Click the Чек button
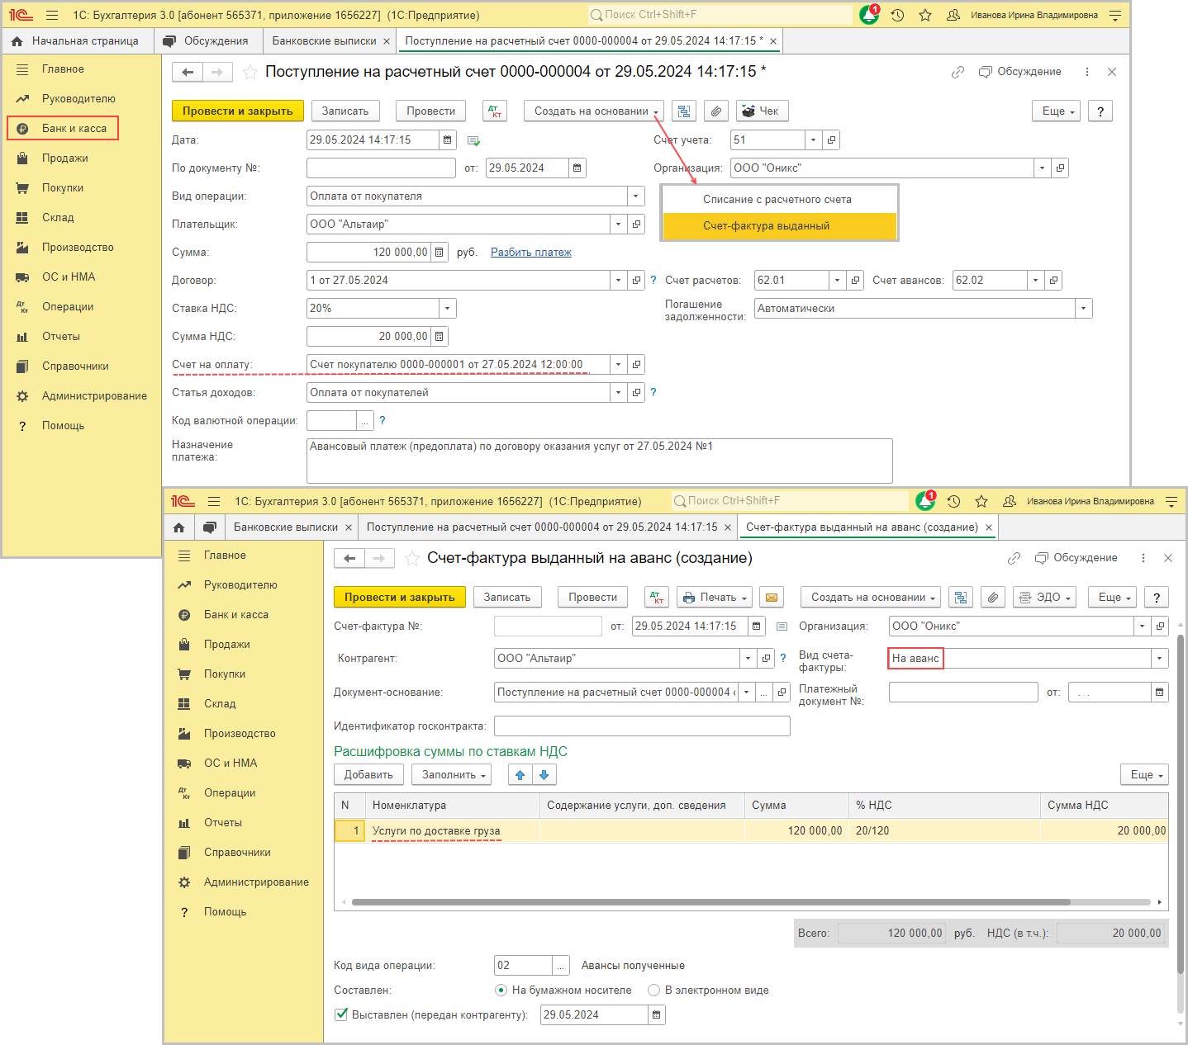This screenshot has height=1045, width=1188. (x=763, y=111)
